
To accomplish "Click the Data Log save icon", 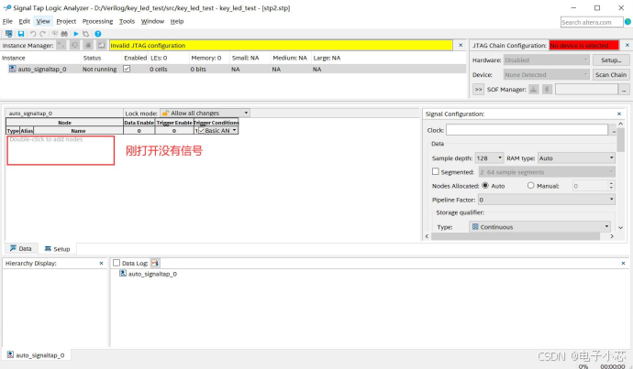I will pyautogui.click(x=155, y=263).
